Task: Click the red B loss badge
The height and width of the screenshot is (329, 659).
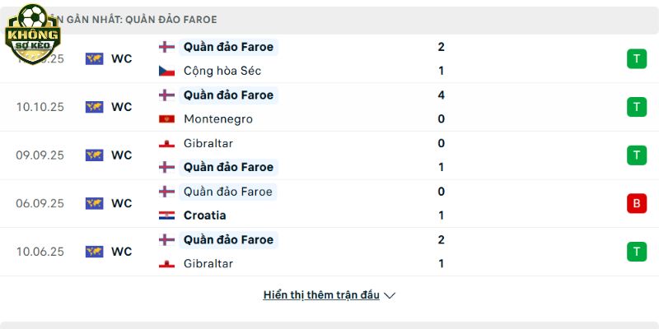Action: [x=636, y=203]
